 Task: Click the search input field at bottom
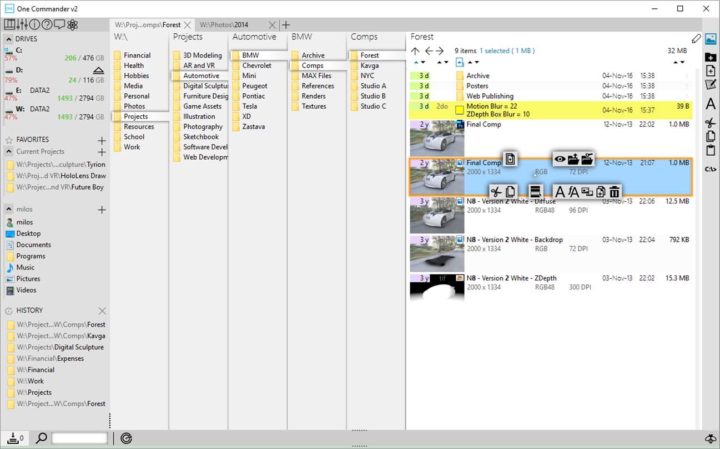point(79,438)
